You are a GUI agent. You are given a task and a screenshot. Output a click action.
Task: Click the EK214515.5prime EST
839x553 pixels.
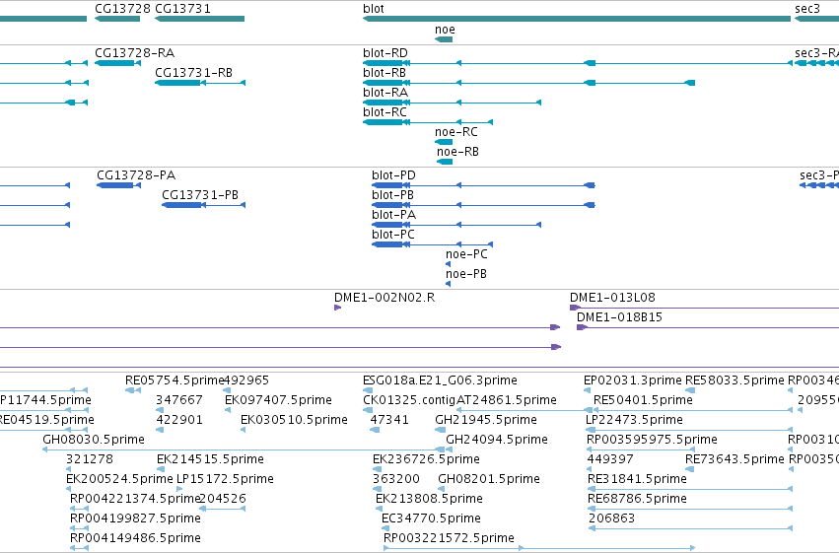[x=161, y=469]
